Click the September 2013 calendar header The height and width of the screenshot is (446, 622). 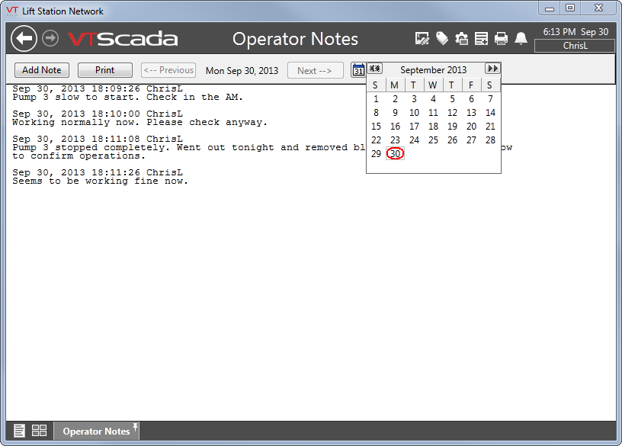tap(433, 69)
